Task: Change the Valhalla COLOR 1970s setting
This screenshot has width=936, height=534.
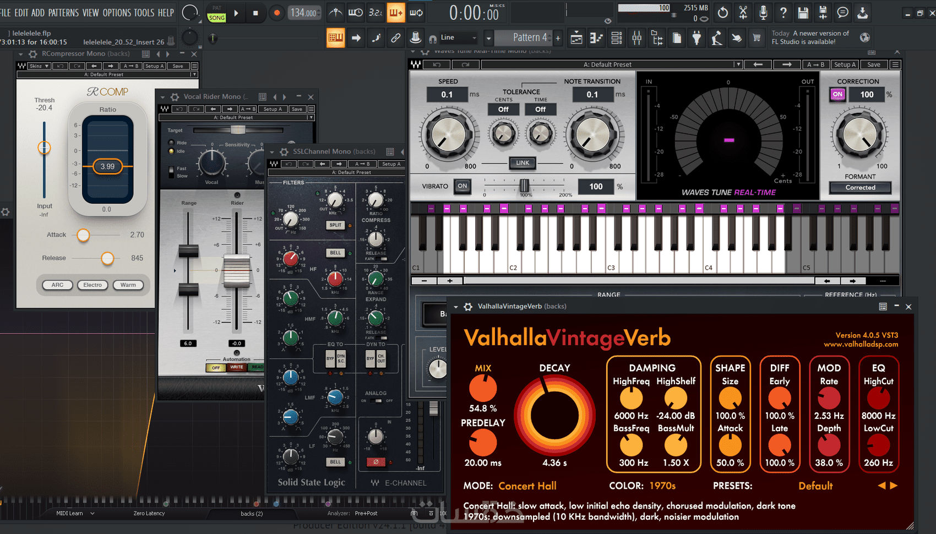Action: [x=662, y=486]
